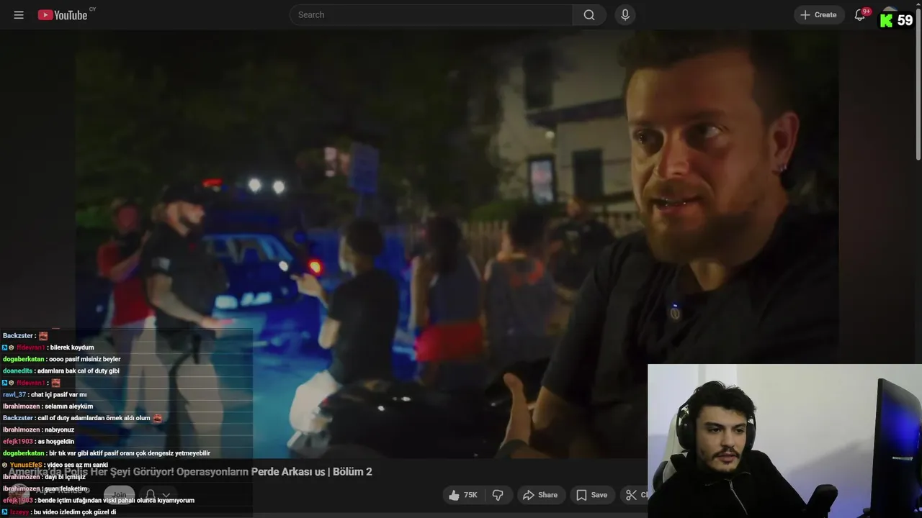Screen dimensions: 922x518
Task: Dislike the video with thumbs down
Action: (498, 495)
